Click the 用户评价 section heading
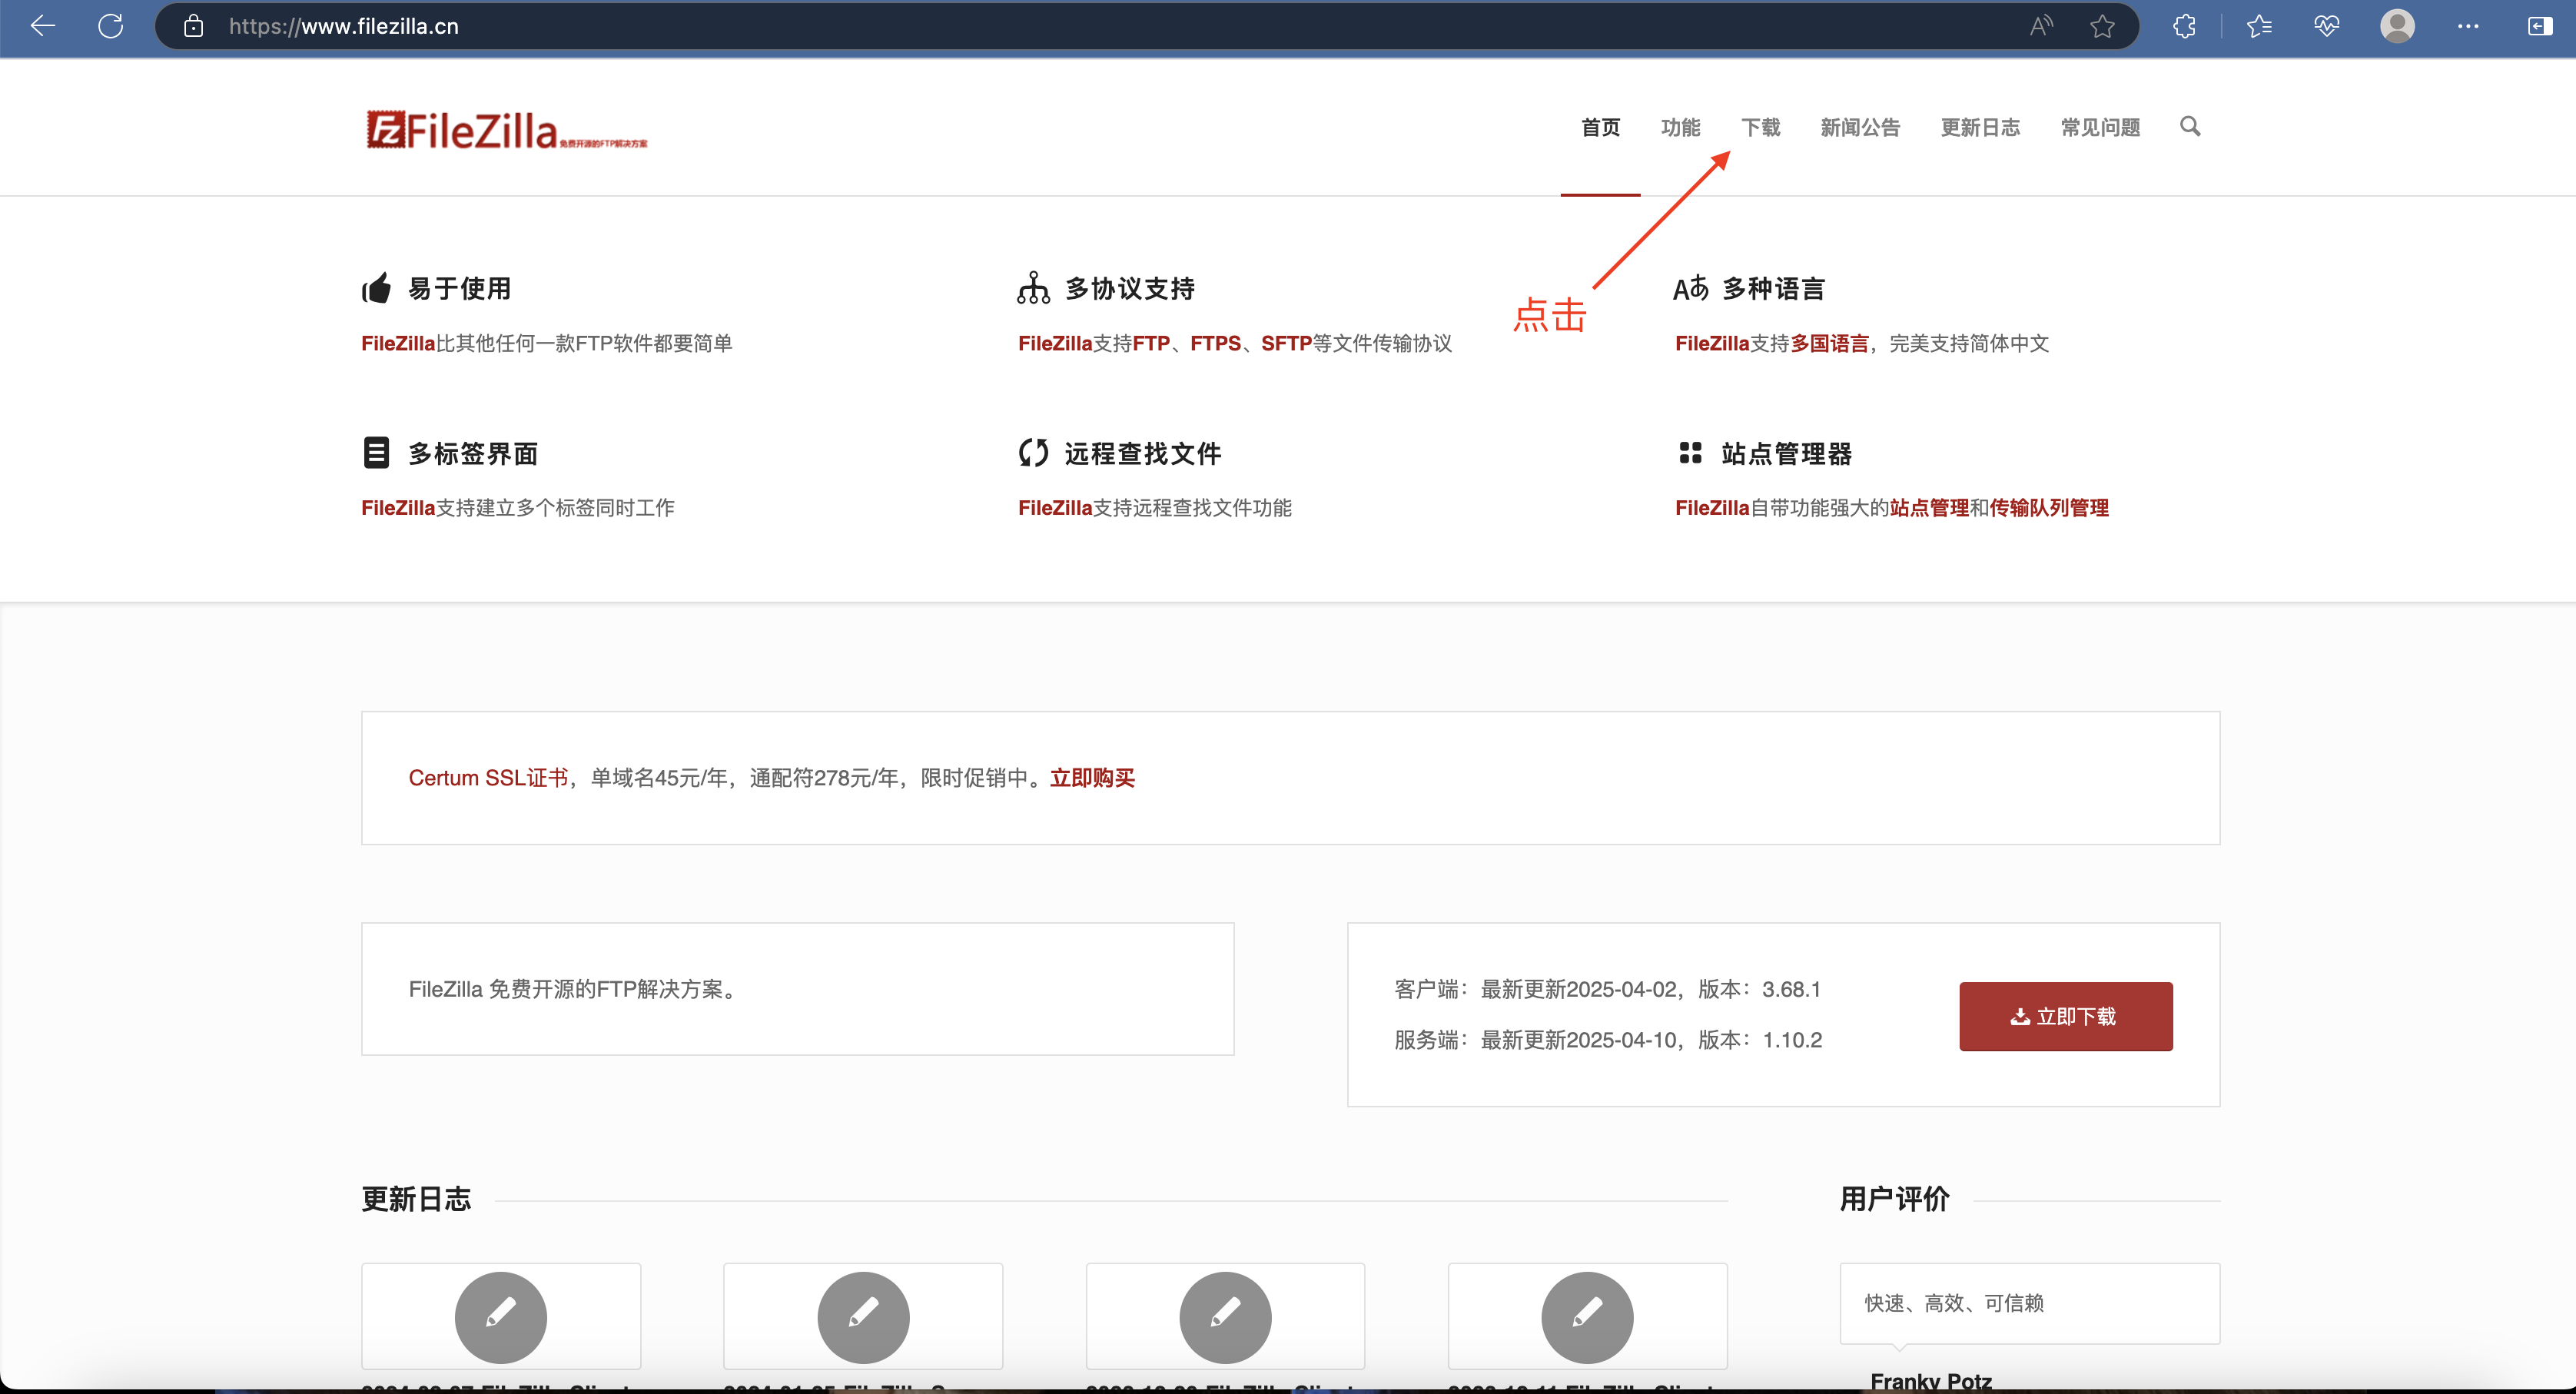 pos(1894,1199)
